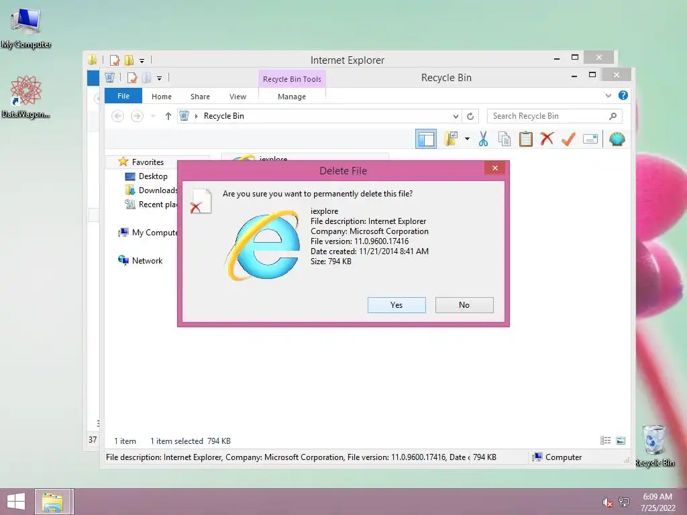Toggle the preview pane layout icon
The image size is (687, 515).
[426, 139]
